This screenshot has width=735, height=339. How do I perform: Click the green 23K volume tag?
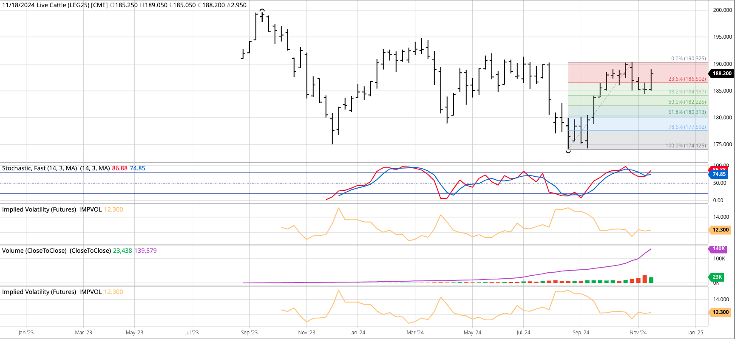coord(717,277)
